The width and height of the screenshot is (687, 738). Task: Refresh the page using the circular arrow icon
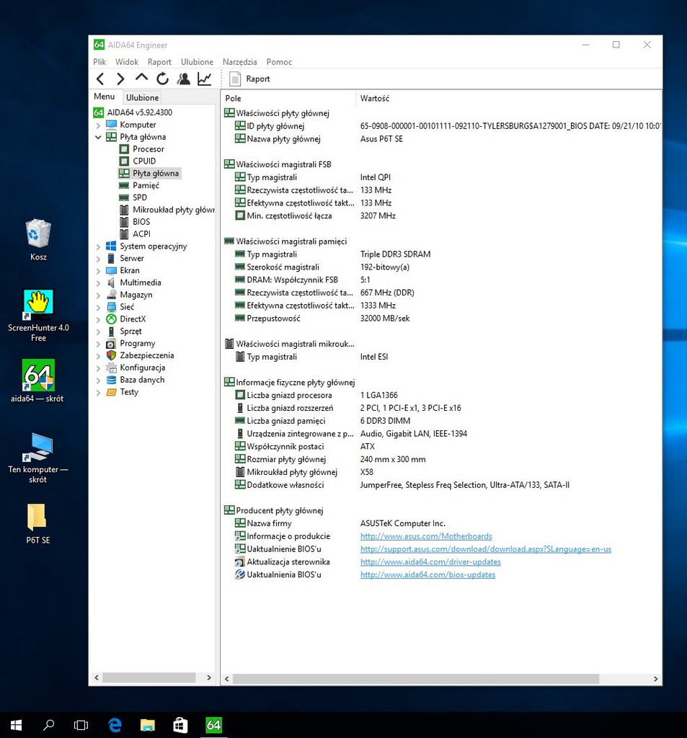click(162, 79)
